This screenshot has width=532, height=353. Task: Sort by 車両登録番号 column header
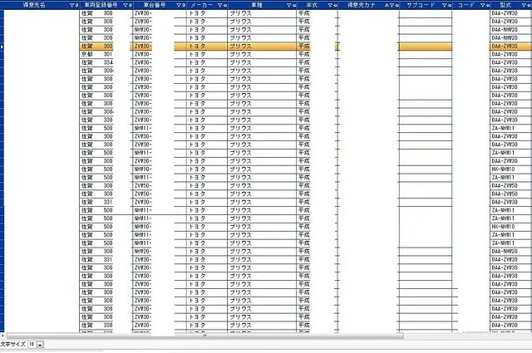point(101,5)
